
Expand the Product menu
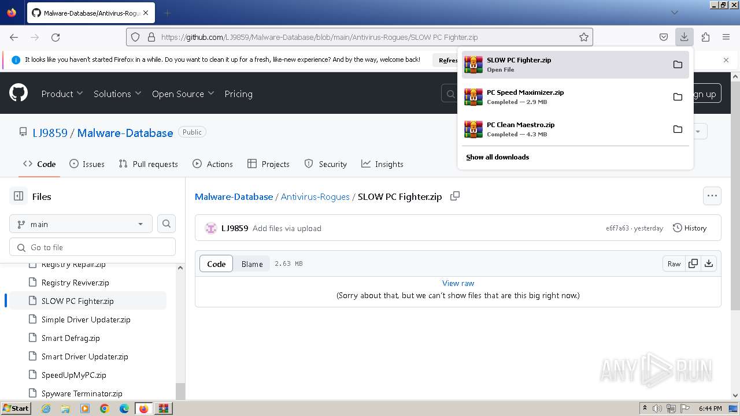[62, 94]
